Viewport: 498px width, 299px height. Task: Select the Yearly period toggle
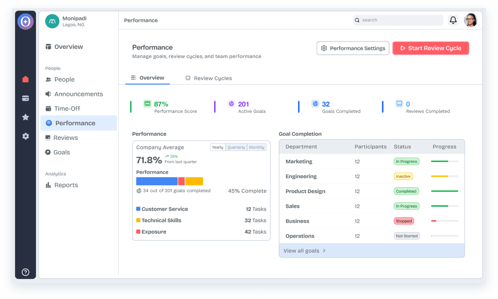click(218, 147)
